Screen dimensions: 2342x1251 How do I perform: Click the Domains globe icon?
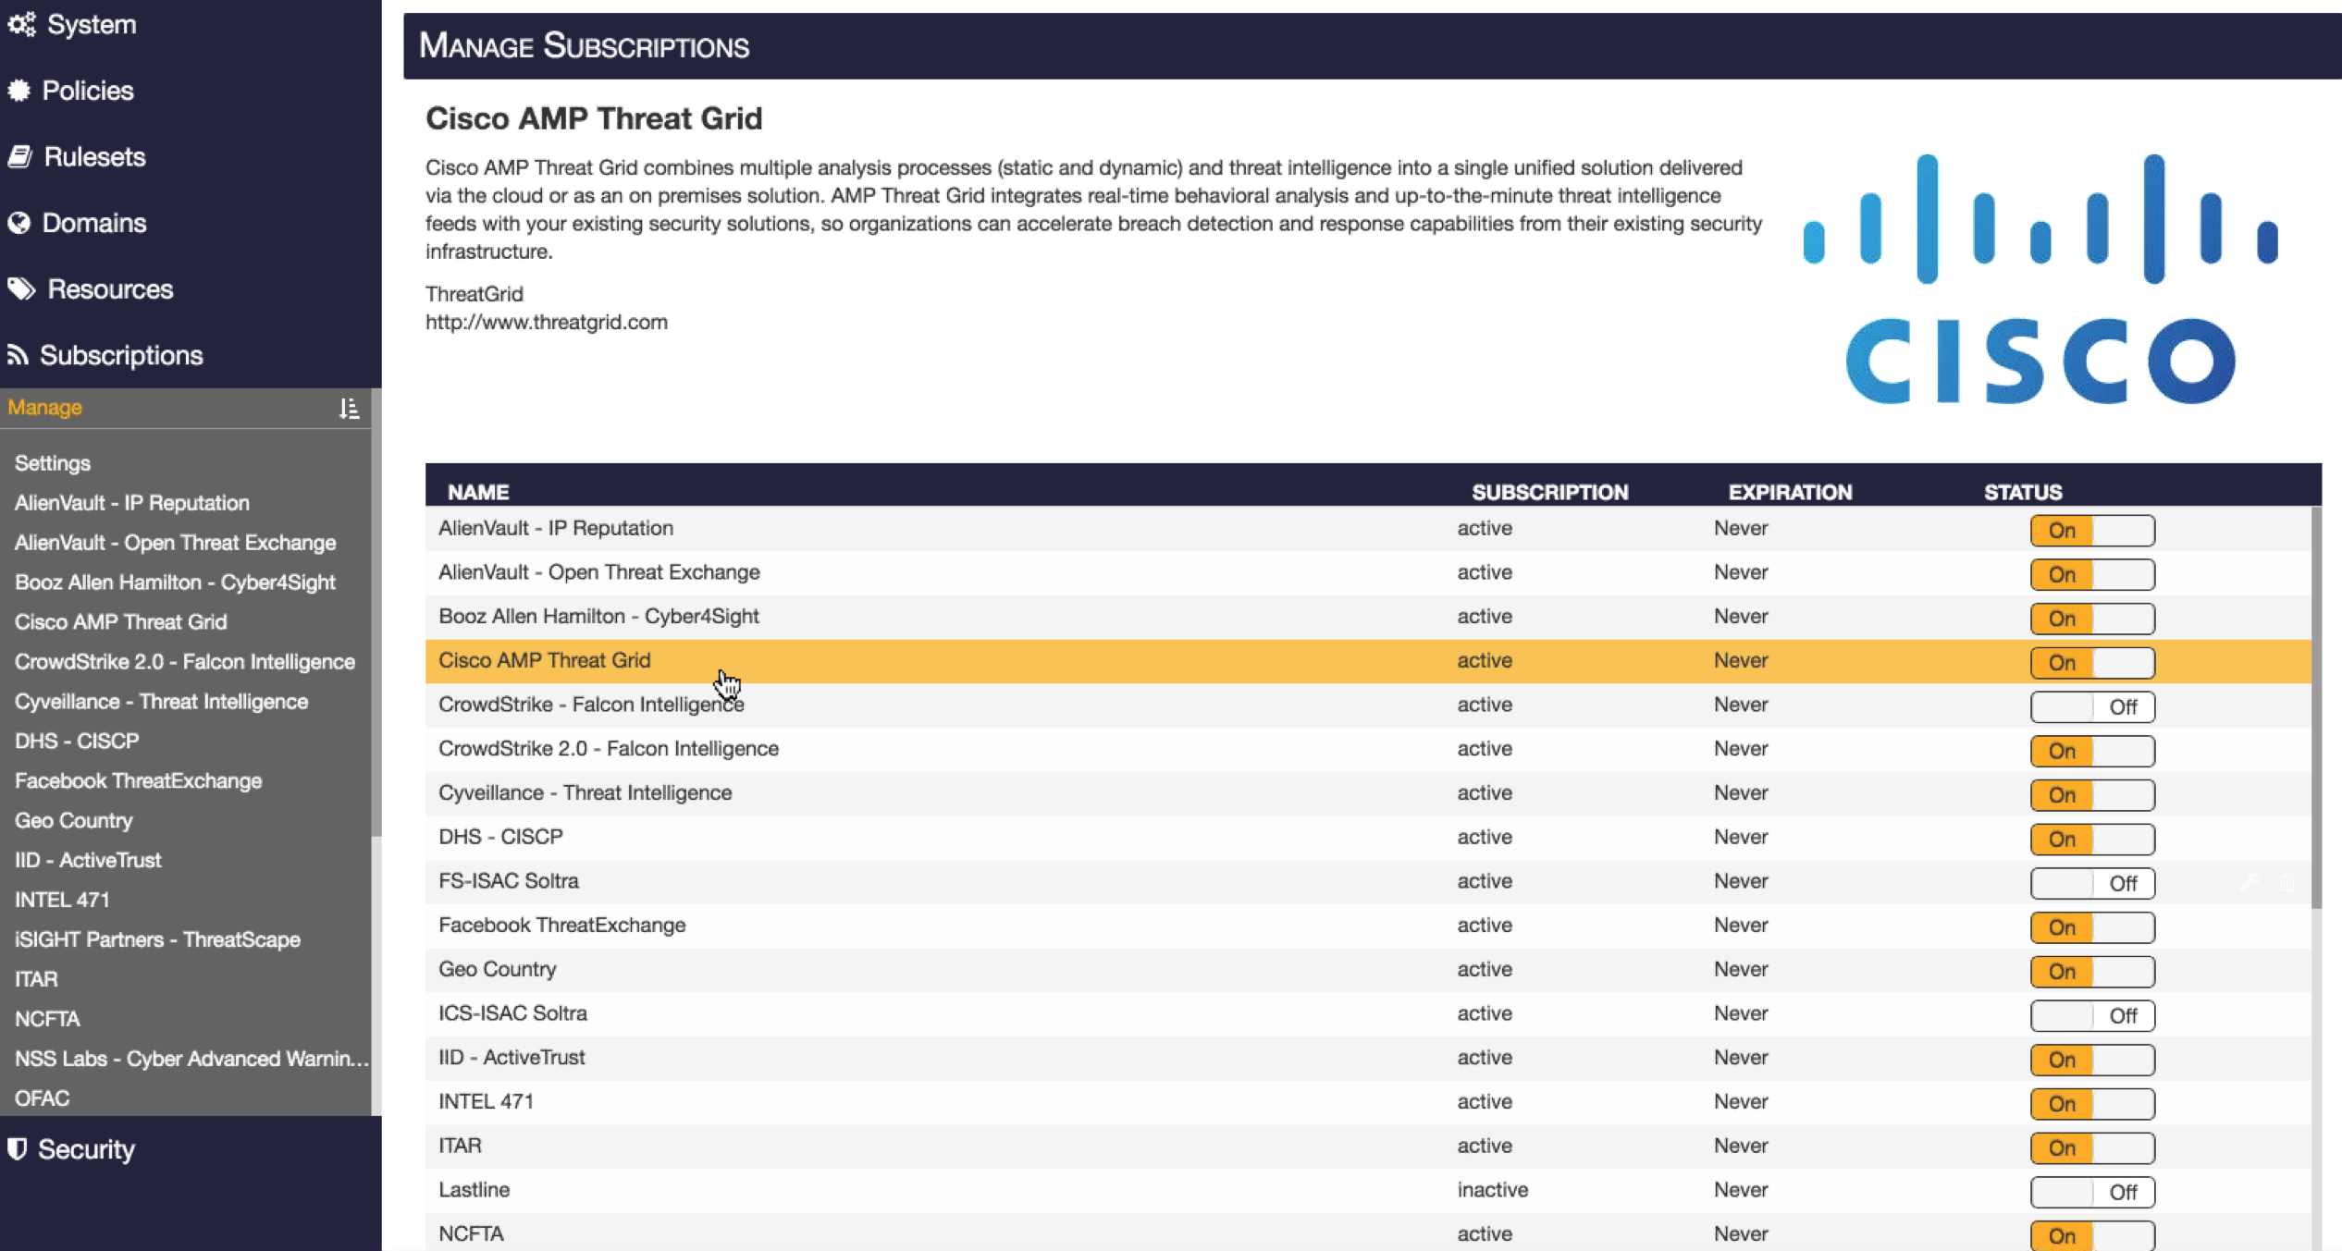click(18, 223)
